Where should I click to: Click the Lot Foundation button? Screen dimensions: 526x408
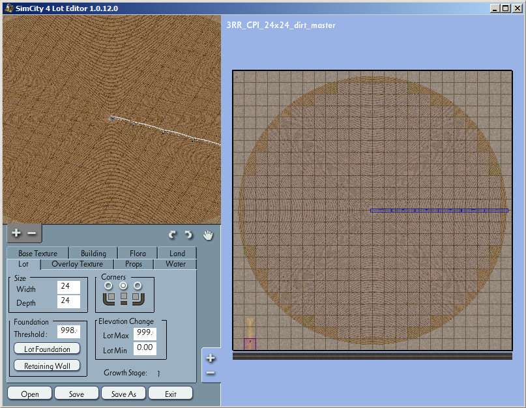tap(47, 349)
